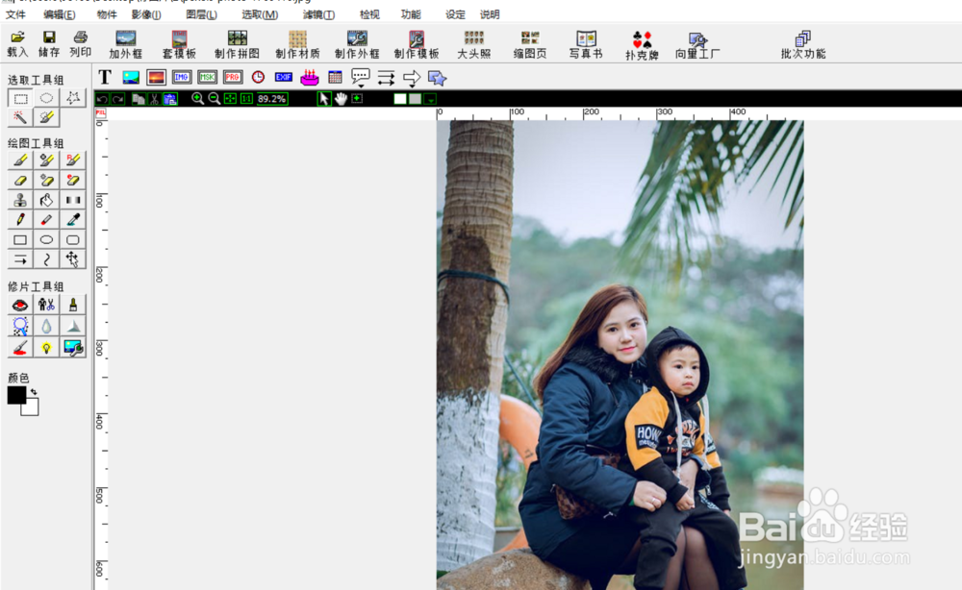Insert a calendar object
Image resolution: width=962 pixels, height=590 pixels.
[335, 77]
